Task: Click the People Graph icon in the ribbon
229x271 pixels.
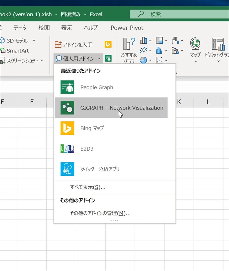Action: 108,58
